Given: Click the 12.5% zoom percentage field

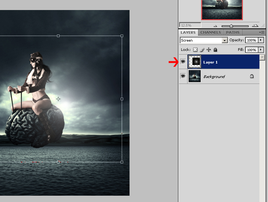Looking at the screenshot, I should 190,25.
